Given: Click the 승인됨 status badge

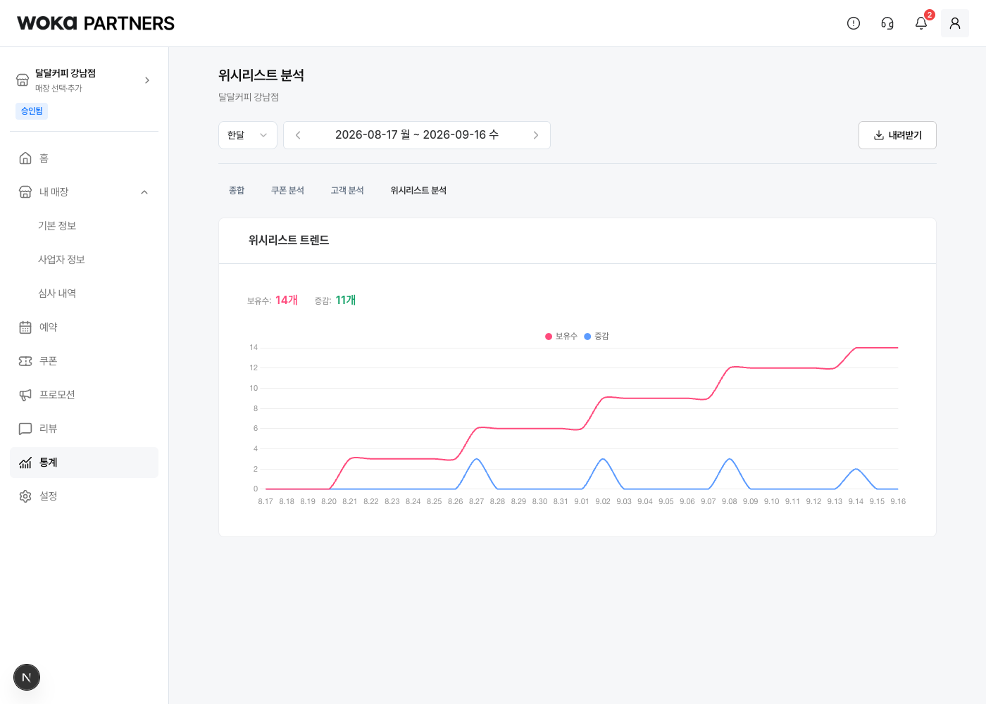Looking at the screenshot, I should point(32,111).
